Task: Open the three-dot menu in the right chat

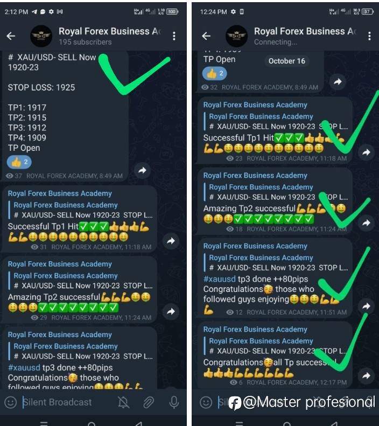Action: 369,36
